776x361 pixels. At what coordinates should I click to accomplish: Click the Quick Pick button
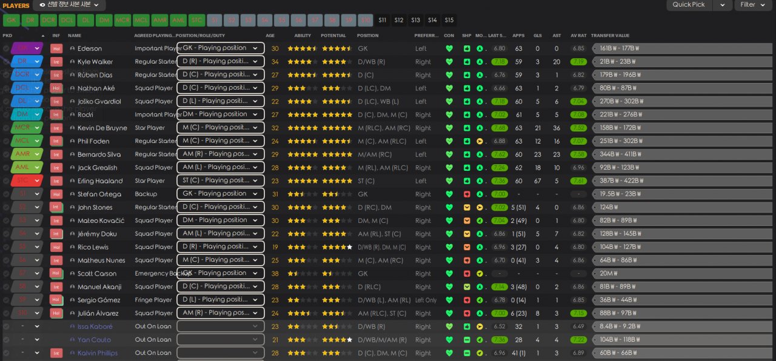click(689, 5)
